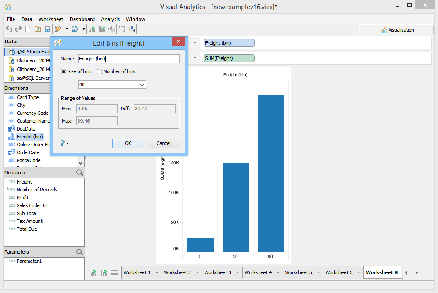Open the bin size 40 combo box
The height and width of the screenshot is (293, 438).
pyautogui.click(x=112, y=85)
